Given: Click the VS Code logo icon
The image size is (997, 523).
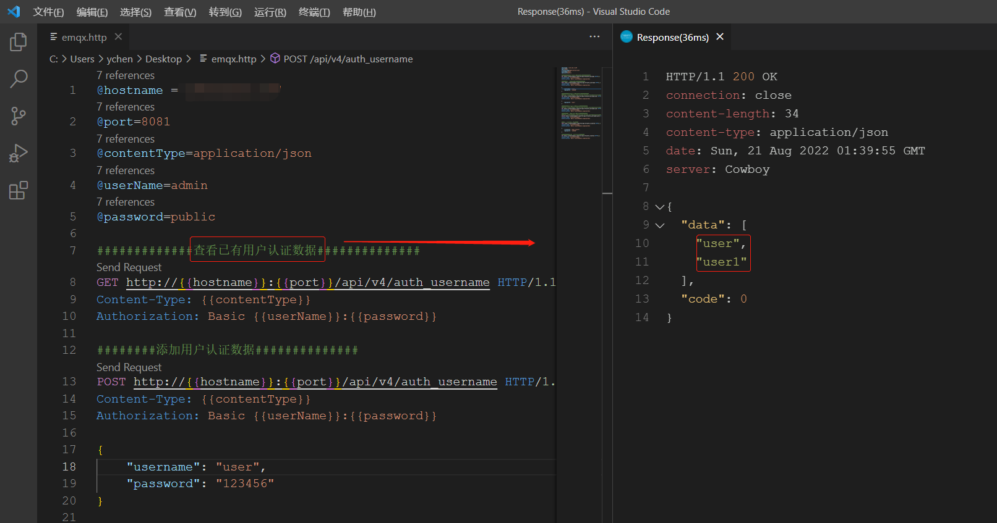Looking at the screenshot, I should [x=14, y=12].
